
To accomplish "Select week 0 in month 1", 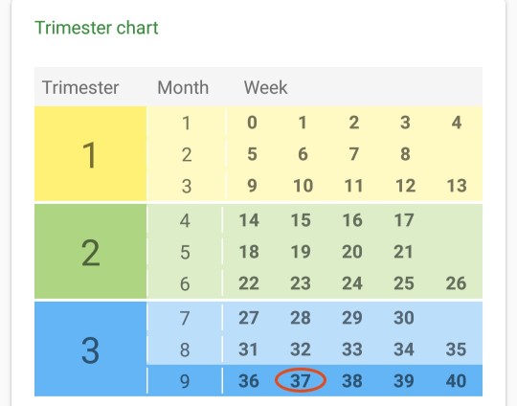I will click(x=252, y=123).
